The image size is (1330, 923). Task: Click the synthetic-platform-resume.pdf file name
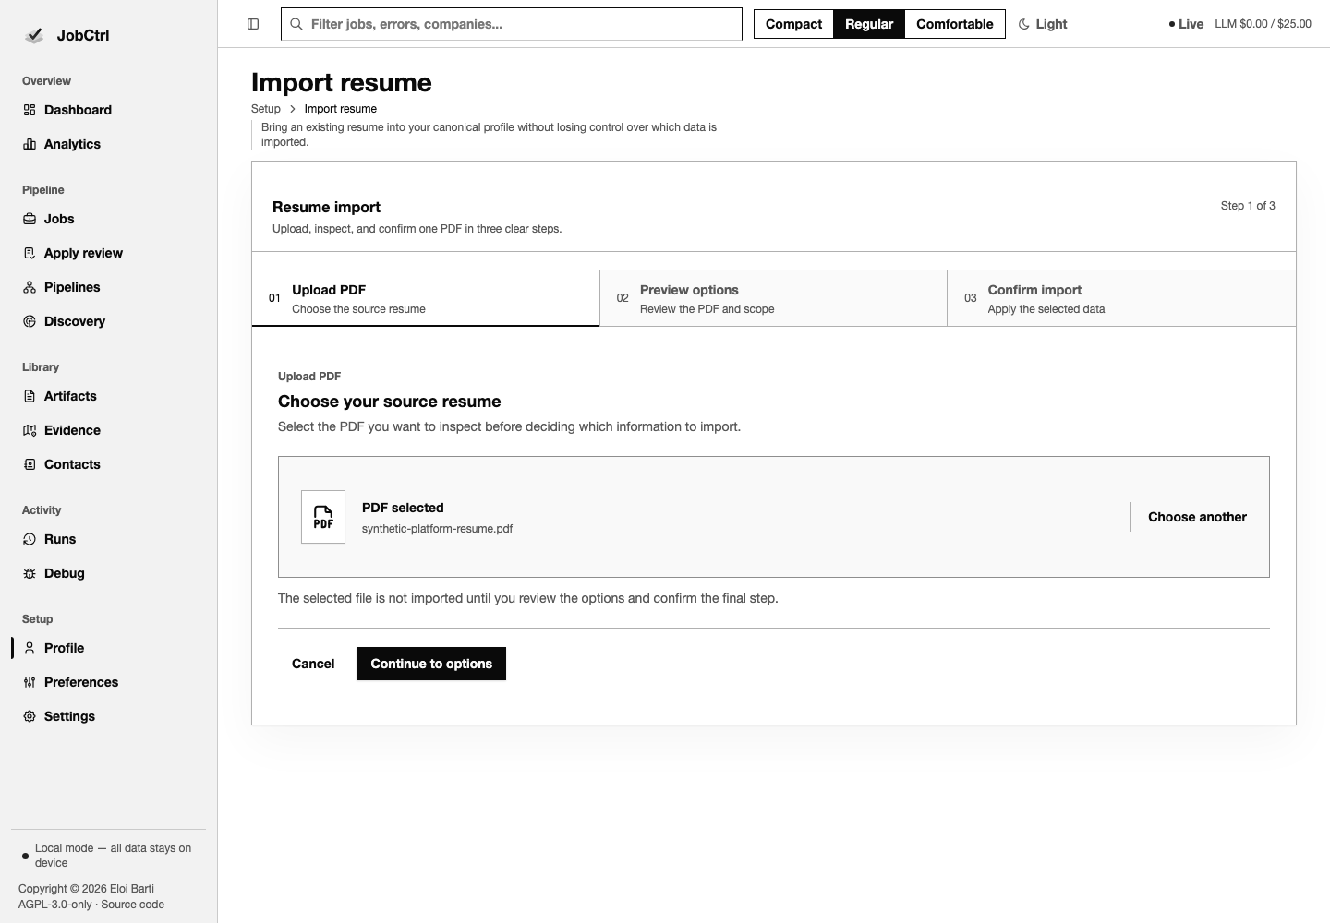tap(437, 529)
